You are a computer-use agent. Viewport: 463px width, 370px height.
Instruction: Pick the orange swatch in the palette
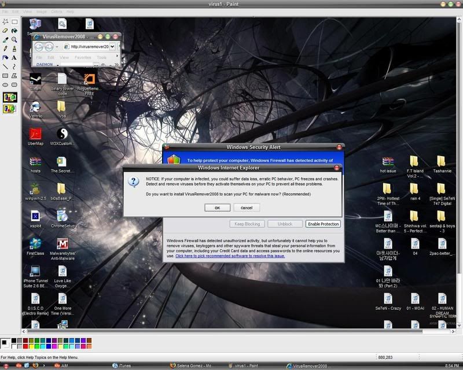point(89,346)
